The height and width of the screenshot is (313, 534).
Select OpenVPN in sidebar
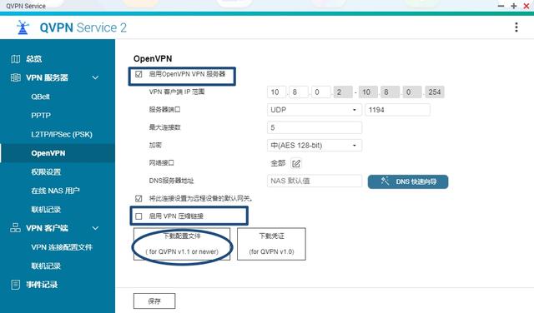48,153
